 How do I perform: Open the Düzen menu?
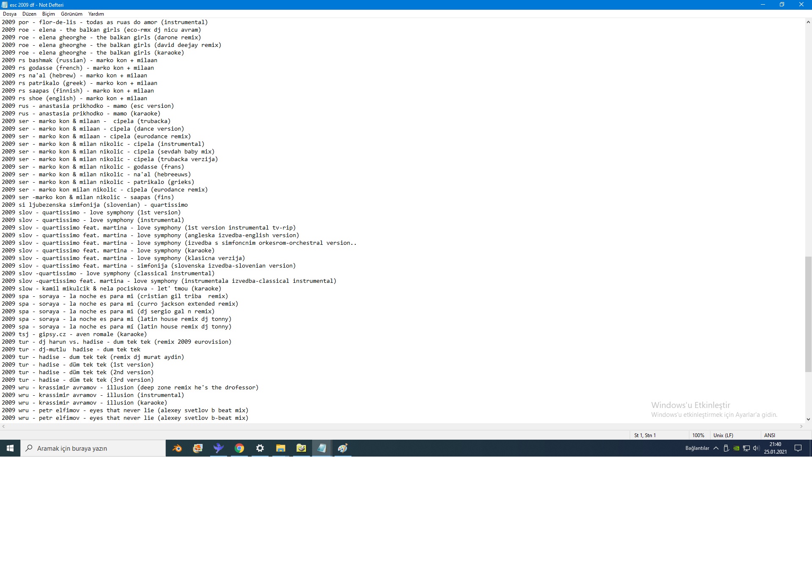click(29, 14)
